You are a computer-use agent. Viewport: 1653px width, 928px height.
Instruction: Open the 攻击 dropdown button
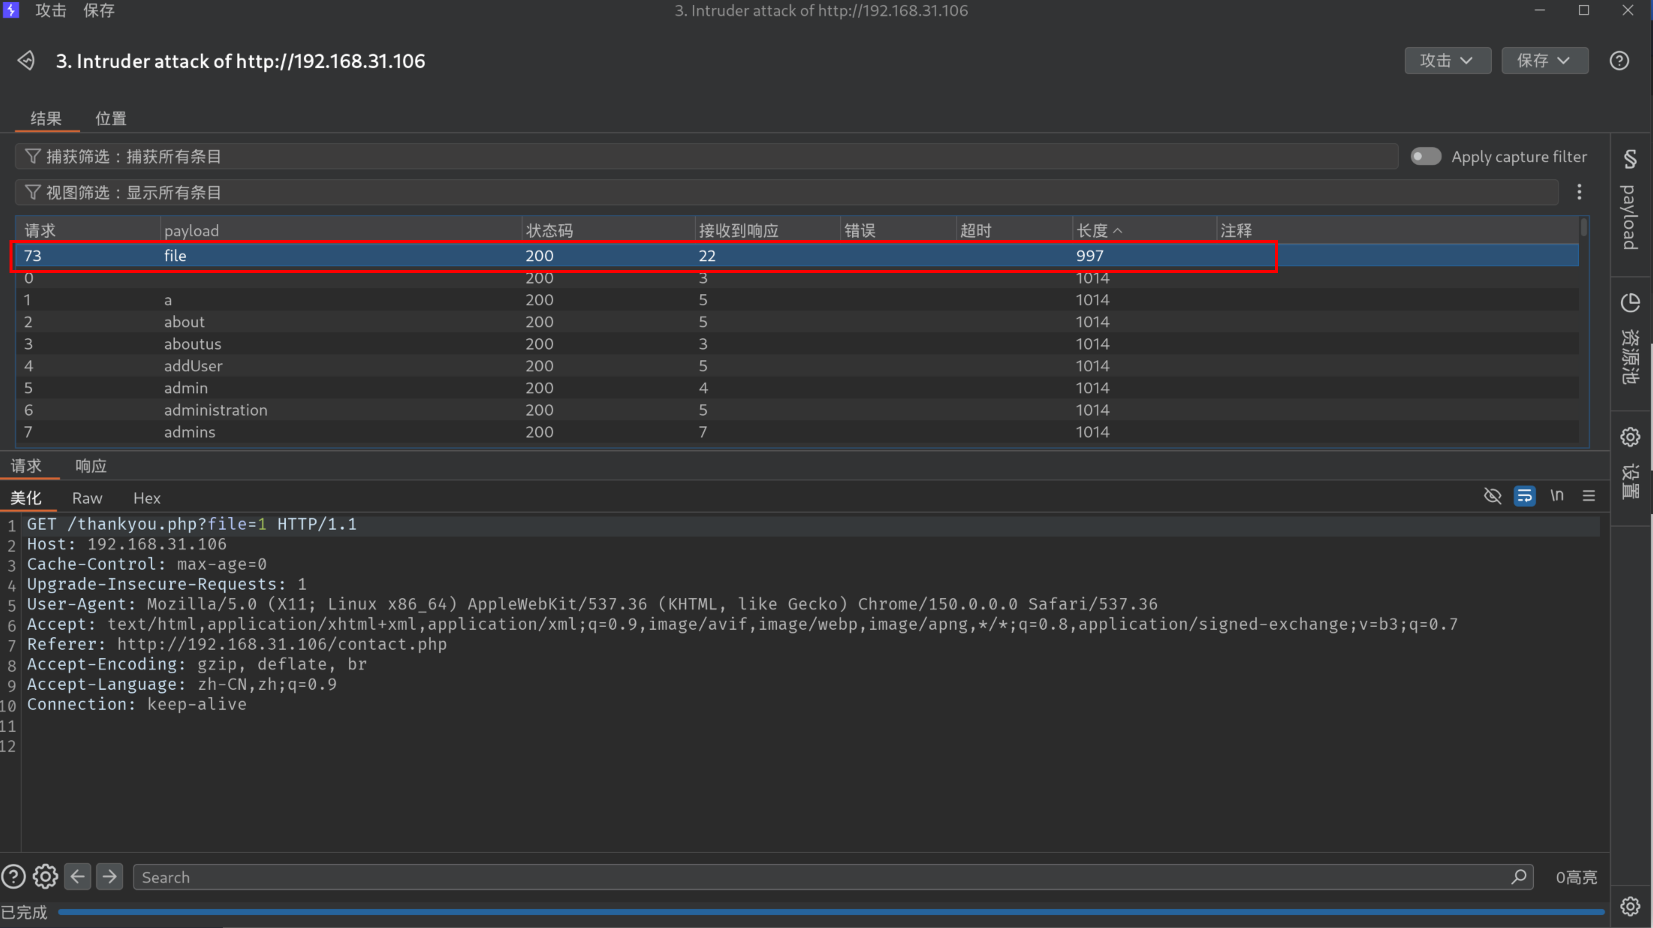point(1448,61)
